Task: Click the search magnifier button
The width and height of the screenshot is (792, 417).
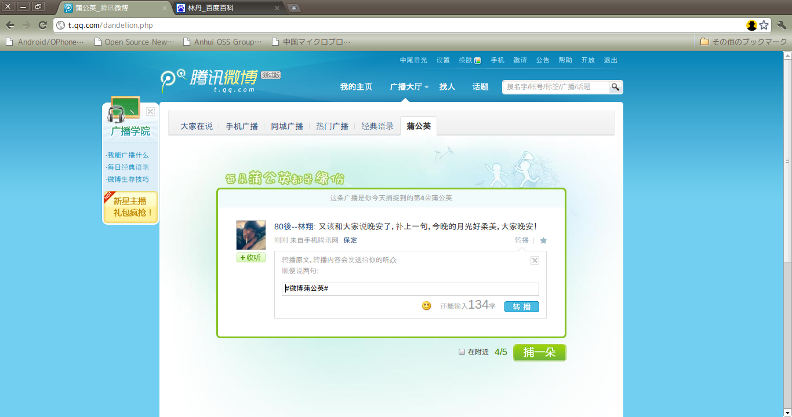Action: 615,87
